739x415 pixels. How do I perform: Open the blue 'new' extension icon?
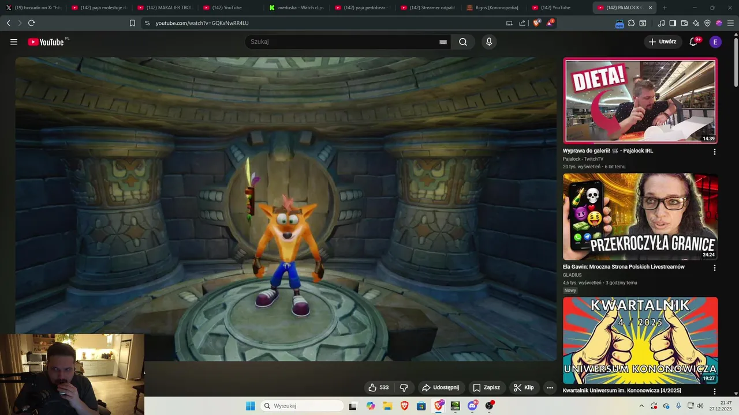619,24
